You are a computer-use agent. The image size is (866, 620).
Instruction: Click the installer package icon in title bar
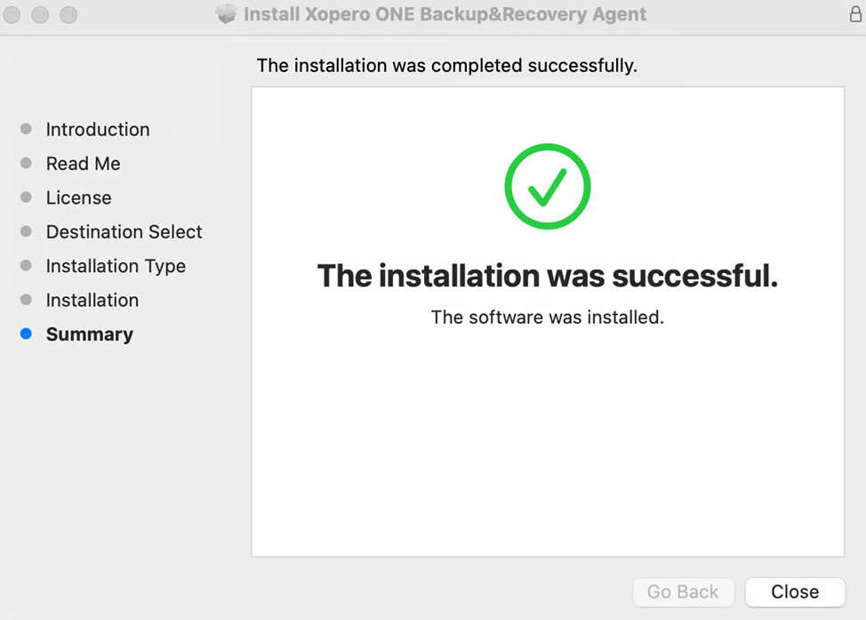pyautogui.click(x=227, y=15)
